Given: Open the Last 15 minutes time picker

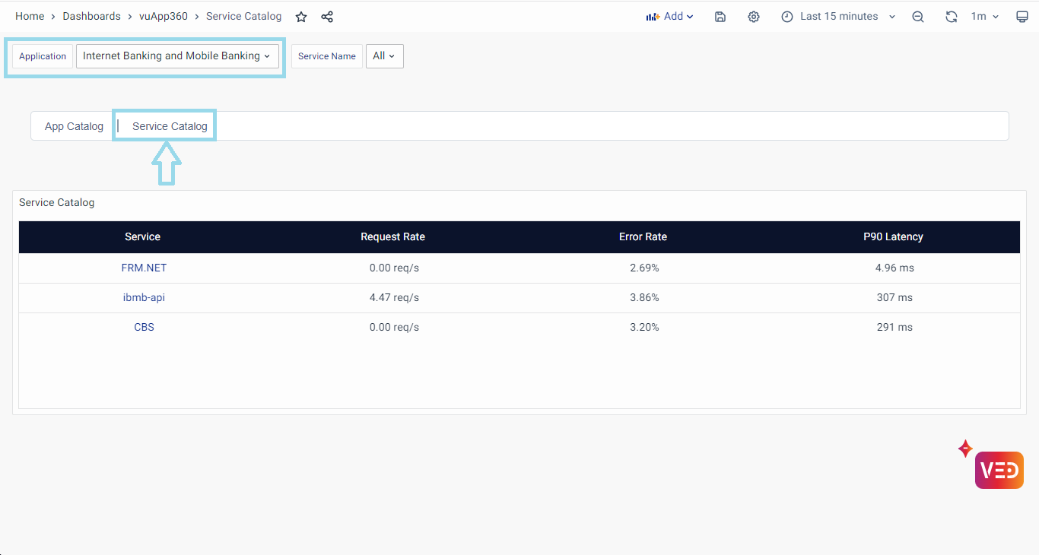Looking at the screenshot, I should coord(838,17).
